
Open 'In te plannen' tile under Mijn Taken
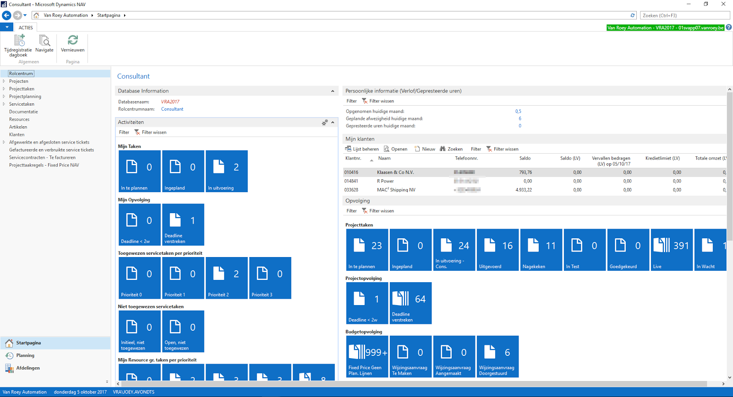click(x=140, y=171)
